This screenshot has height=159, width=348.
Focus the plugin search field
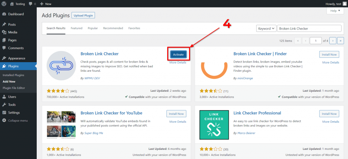tap(309, 29)
